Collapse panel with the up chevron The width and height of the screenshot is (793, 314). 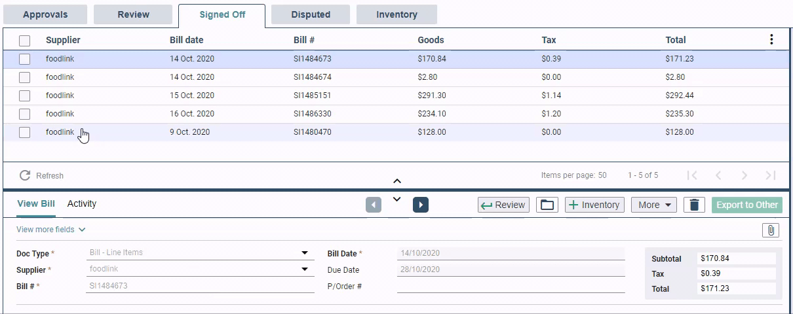pos(396,181)
